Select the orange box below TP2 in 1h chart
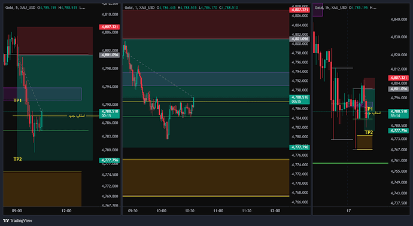This screenshot has height=226, width=413. click(365, 142)
